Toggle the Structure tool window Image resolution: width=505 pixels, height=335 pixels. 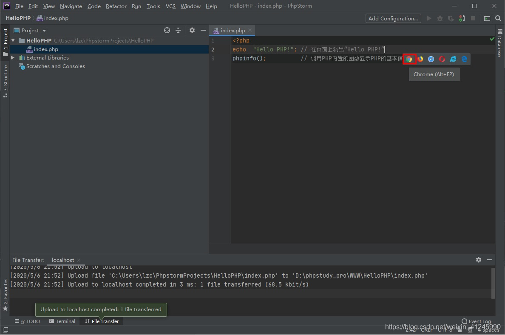tap(6, 81)
